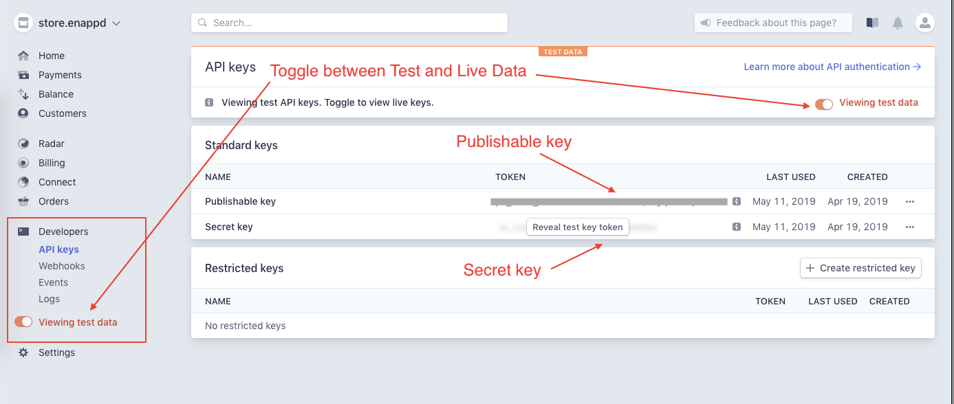Open the user profile avatar

[924, 23]
